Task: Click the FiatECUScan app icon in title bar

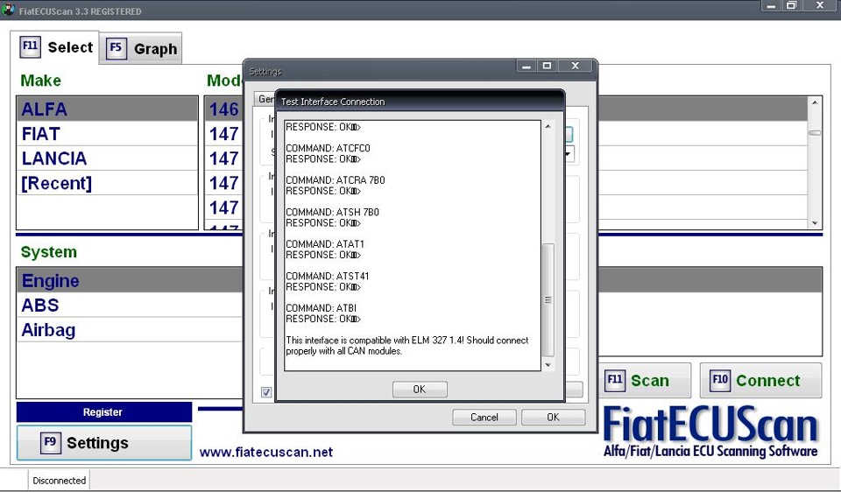Action: (9, 11)
